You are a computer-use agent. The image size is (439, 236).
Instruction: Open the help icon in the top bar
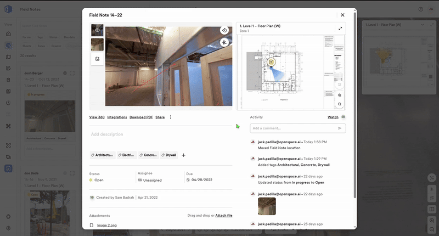click(x=420, y=9)
